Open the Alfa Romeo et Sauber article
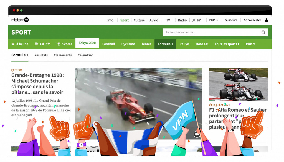 tap(238, 119)
